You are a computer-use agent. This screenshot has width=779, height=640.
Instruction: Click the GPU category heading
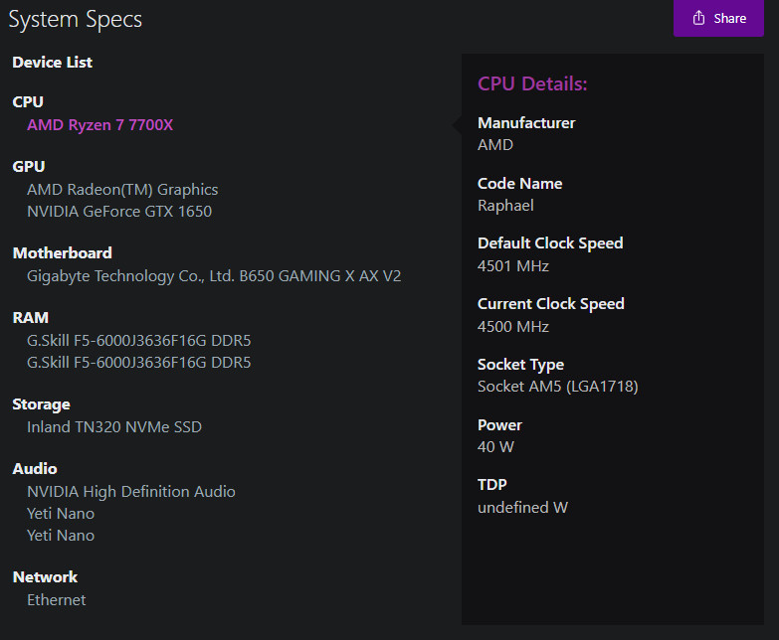29,166
